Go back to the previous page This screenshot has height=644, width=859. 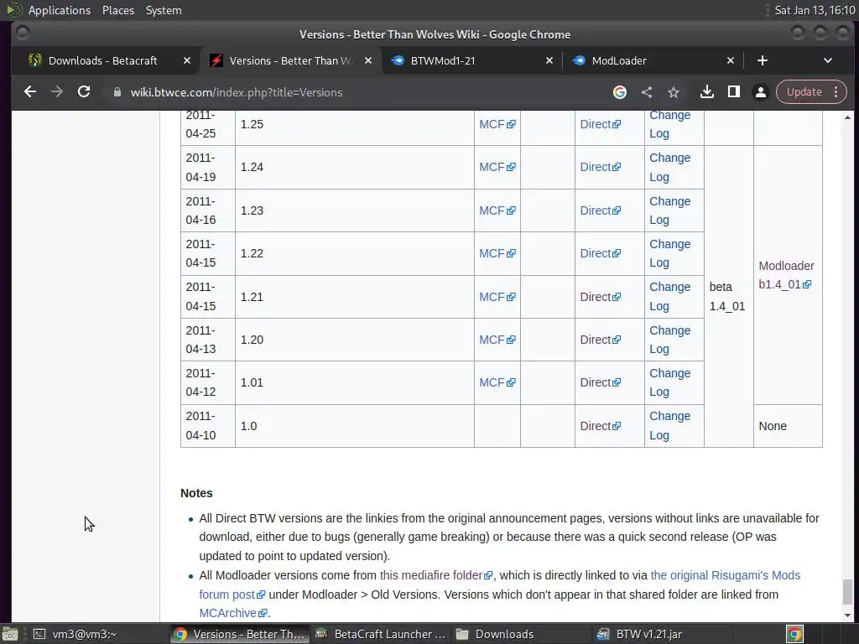click(30, 92)
